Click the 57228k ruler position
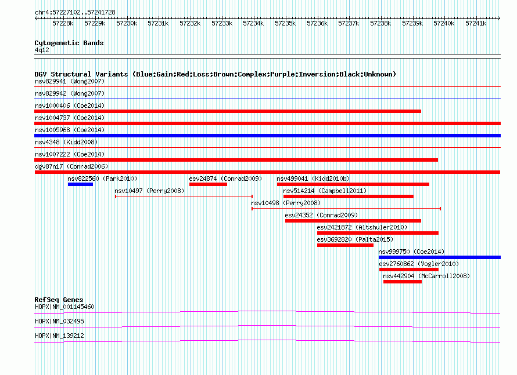The image size is (517, 375). click(x=63, y=24)
